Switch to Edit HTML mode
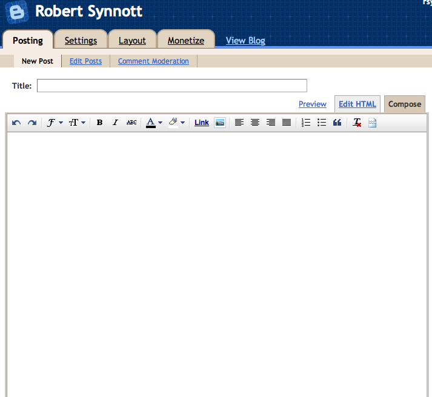 [357, 104]
